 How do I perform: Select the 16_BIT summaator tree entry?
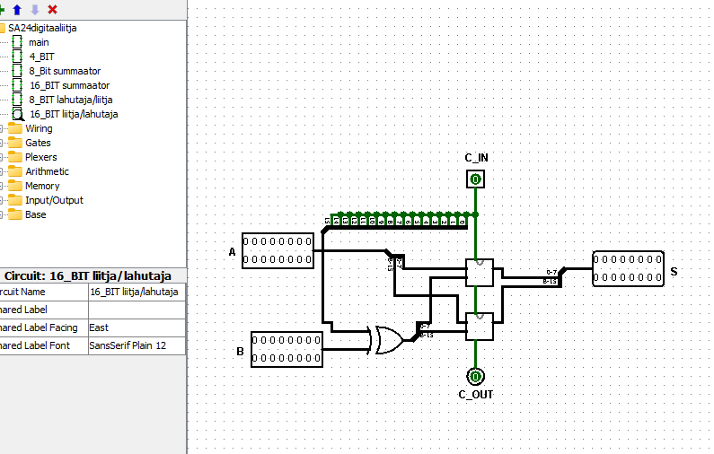point(70,85)
